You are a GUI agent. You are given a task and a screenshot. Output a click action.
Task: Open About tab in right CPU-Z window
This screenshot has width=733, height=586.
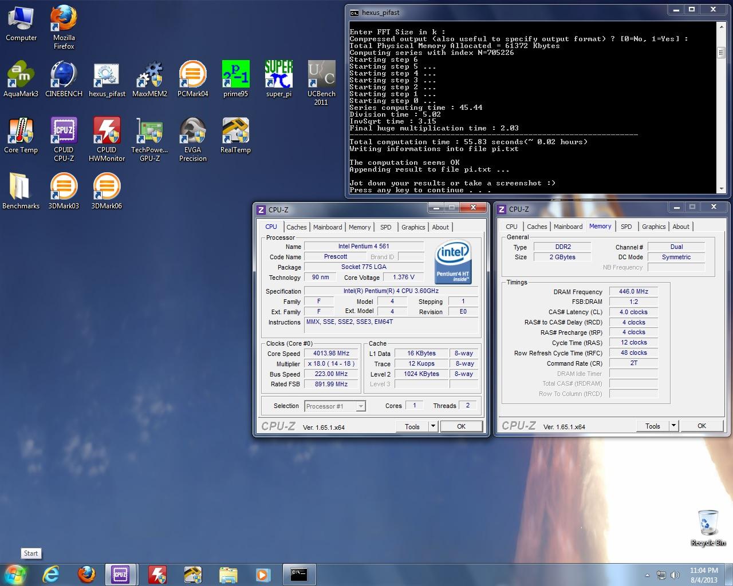[x=681, y=227]
